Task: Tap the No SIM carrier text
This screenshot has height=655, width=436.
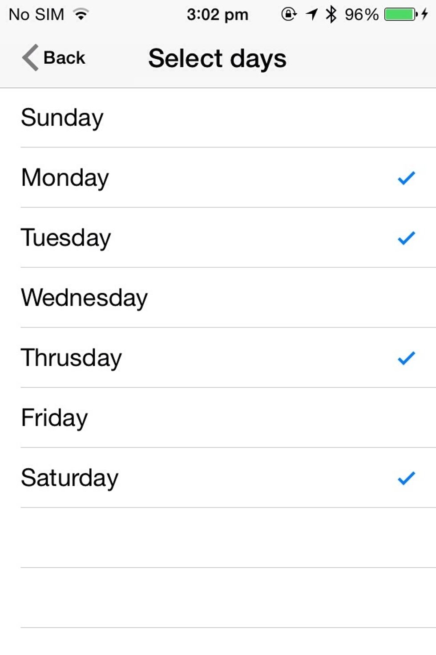Action: tap(36, 15)
